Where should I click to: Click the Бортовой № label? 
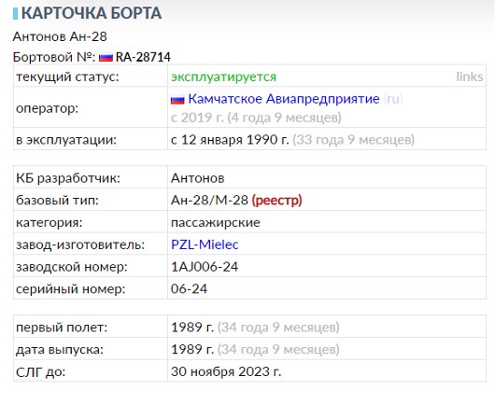point(54,57)
